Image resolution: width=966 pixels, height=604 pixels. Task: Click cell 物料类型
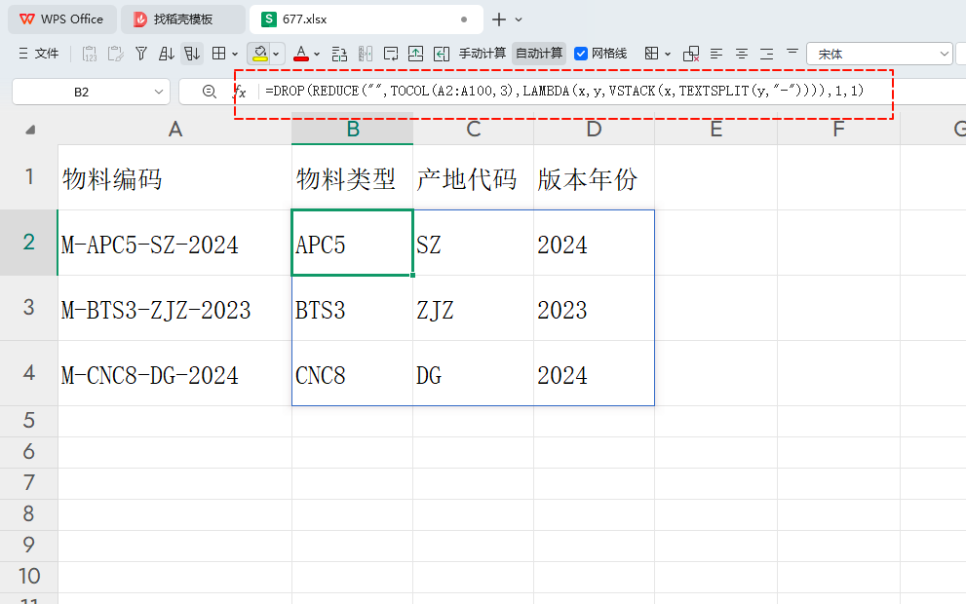pyautogui.click(x=353, y=177)
